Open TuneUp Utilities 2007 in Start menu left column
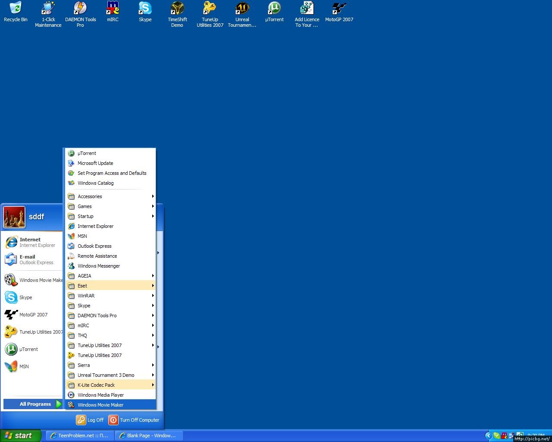552x442 pixels. pos(34,332)
